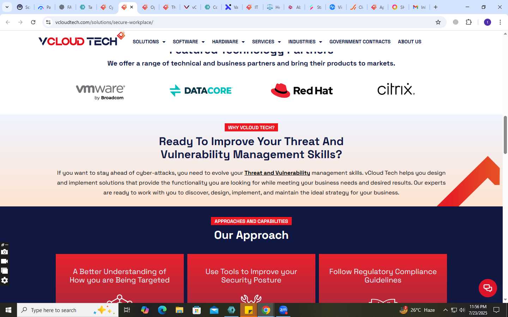Click the WHY VCLOUD TECH? badge
This screenshot has height=317, width=508.
(251, 128)
